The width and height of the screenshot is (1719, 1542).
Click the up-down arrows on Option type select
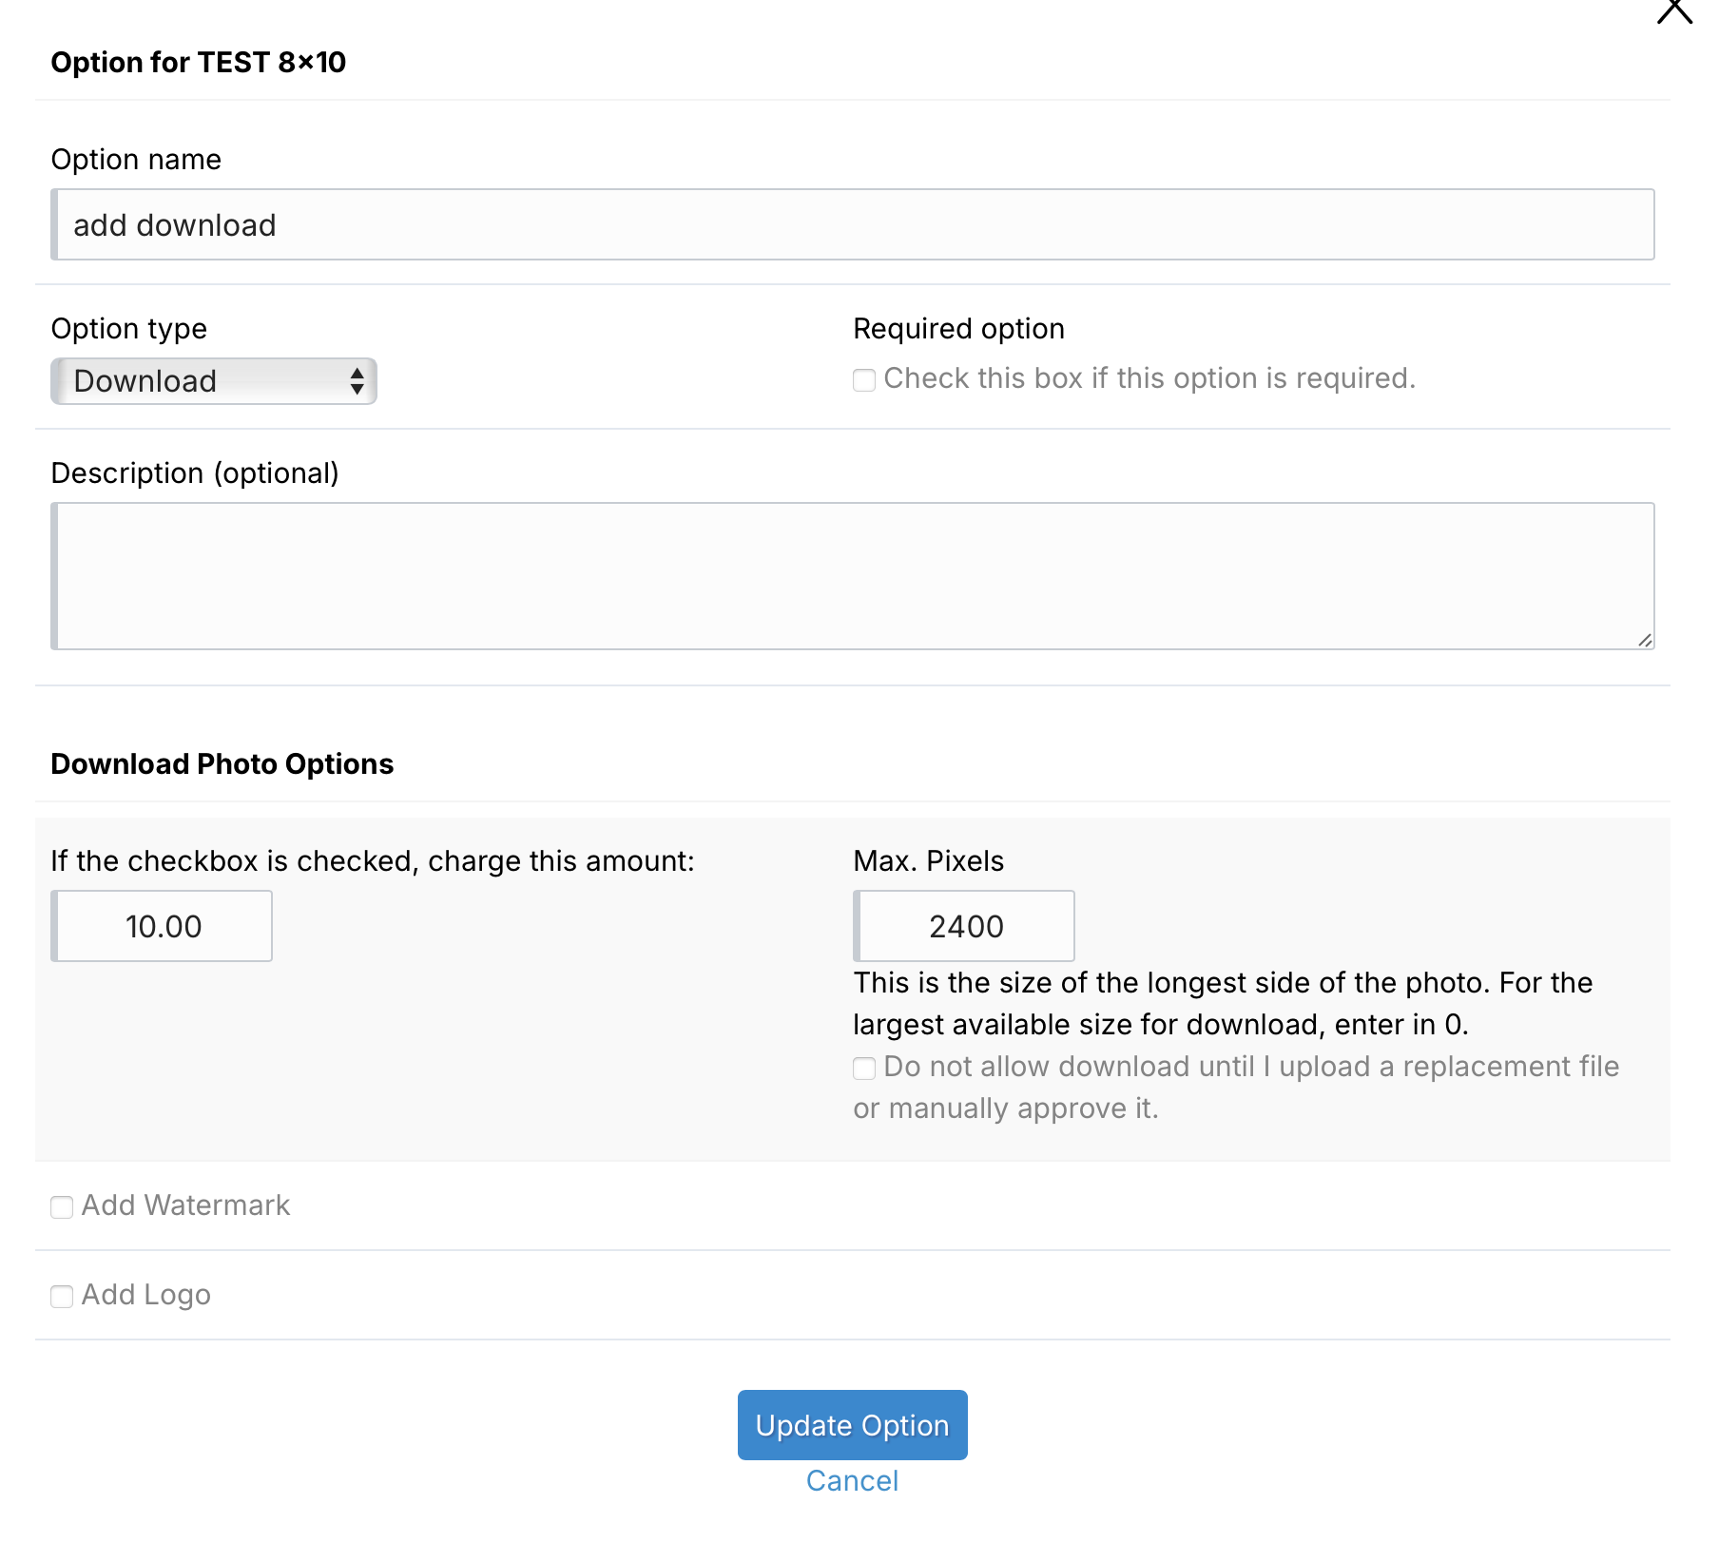coord(357,381)
